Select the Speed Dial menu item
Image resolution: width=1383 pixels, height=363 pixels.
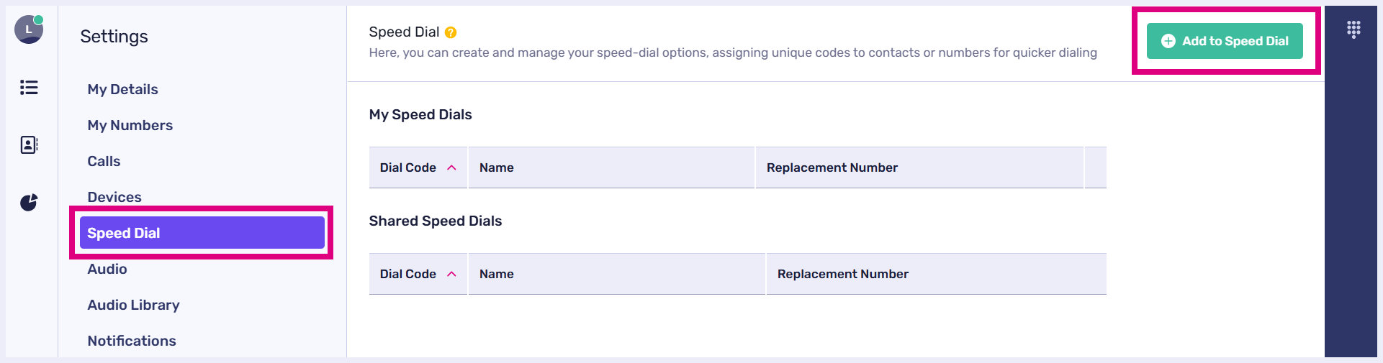[202, 233]
